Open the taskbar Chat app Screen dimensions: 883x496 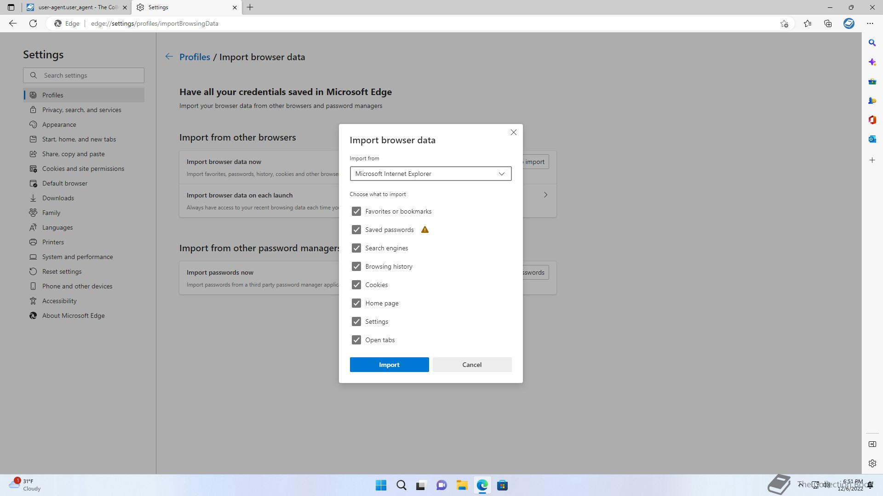click(441, 485)
